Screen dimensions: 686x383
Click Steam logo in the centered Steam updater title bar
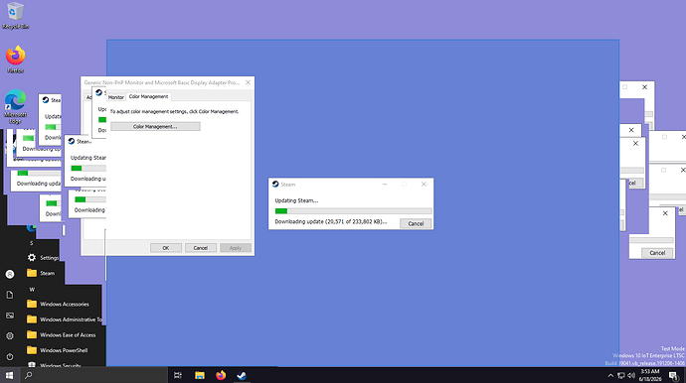[x=275, y=184]
